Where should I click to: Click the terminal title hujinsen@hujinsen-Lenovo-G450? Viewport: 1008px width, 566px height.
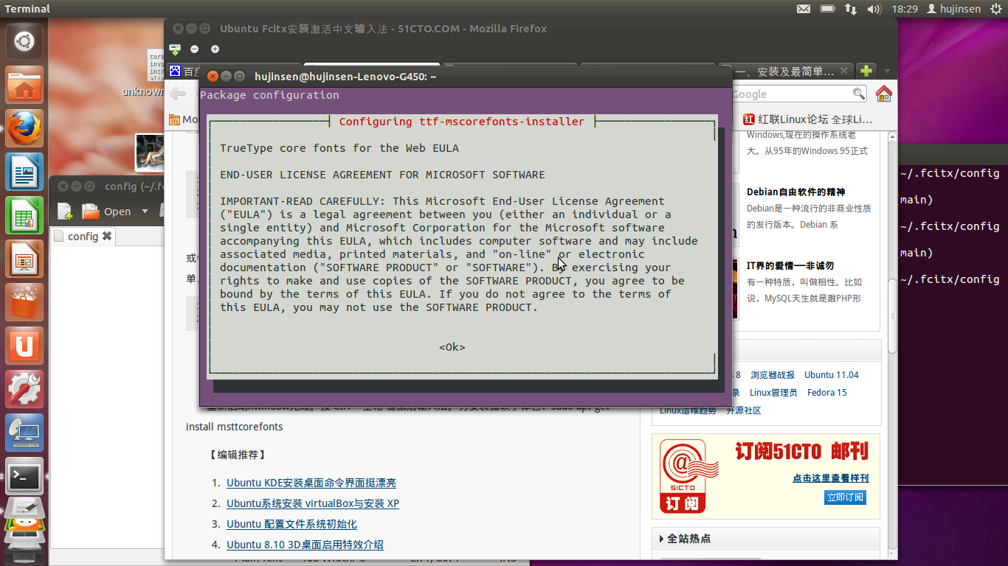345,76
